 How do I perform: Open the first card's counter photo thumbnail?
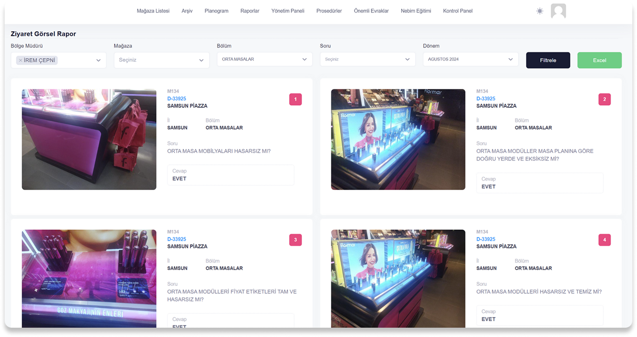point(89,139)
